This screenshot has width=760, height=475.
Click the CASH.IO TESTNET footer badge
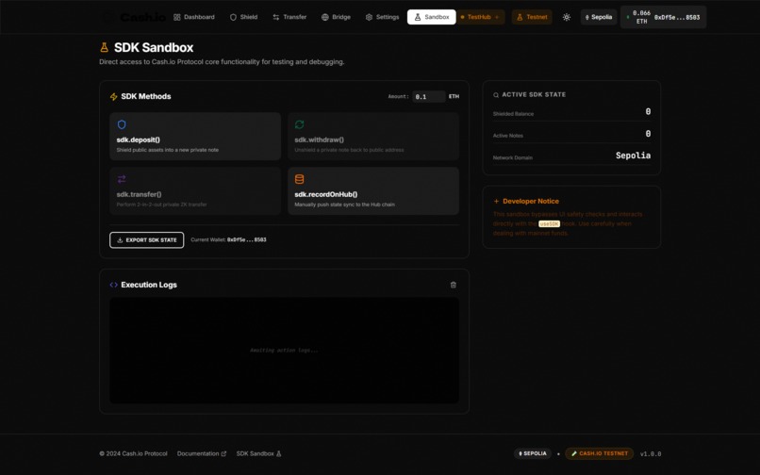599,453
